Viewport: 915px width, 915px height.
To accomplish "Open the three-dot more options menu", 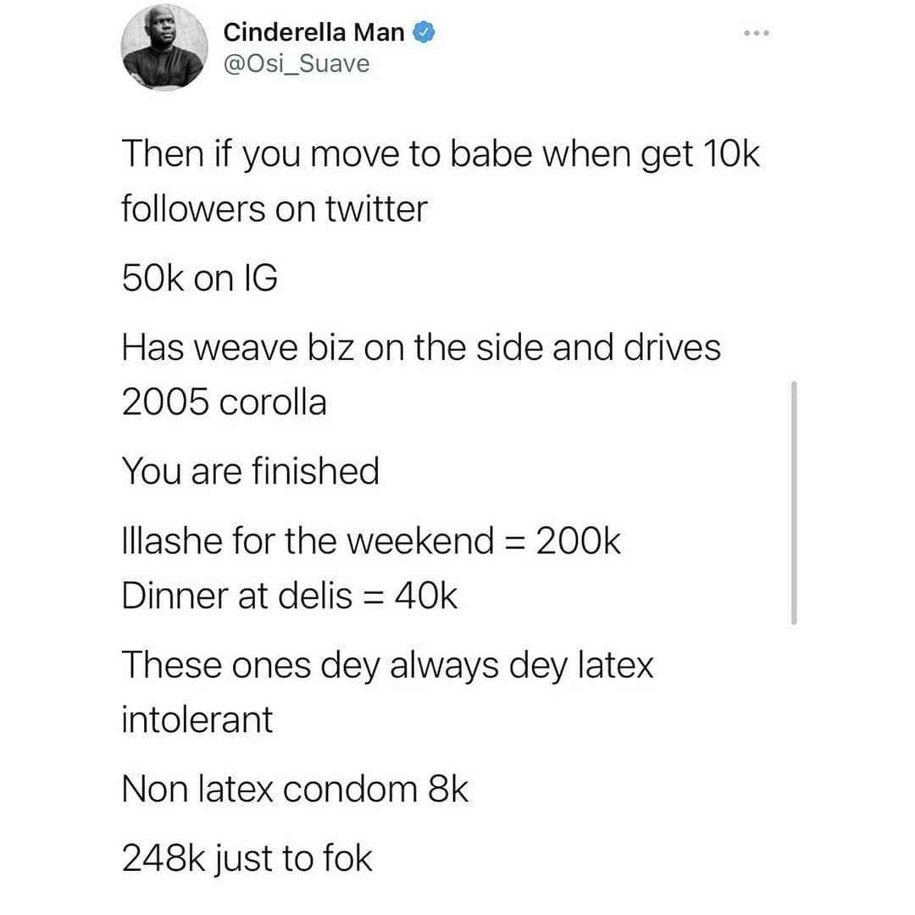I will (757, 33).
